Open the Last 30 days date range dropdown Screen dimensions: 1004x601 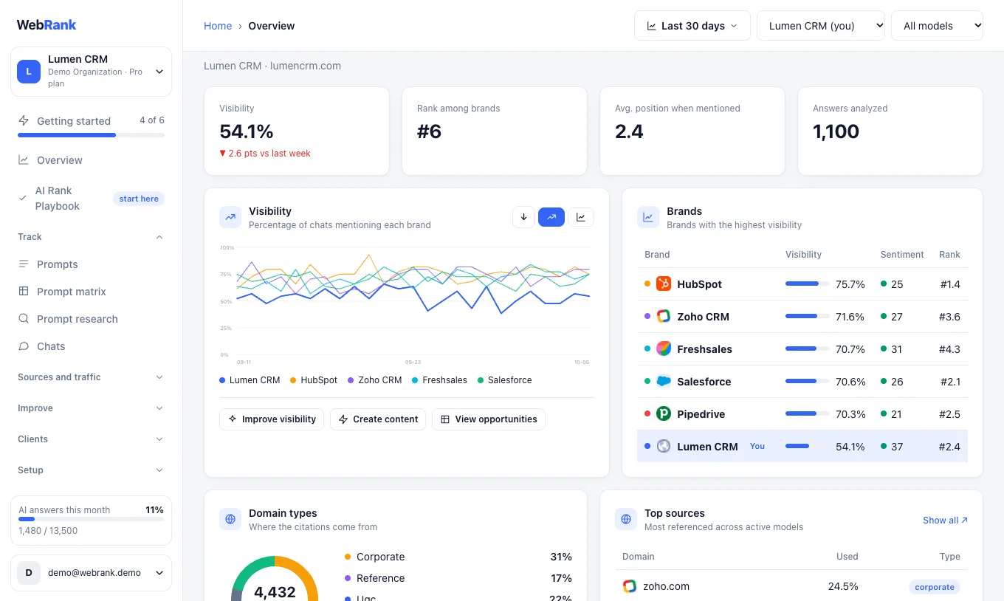[x=692, y=26]
